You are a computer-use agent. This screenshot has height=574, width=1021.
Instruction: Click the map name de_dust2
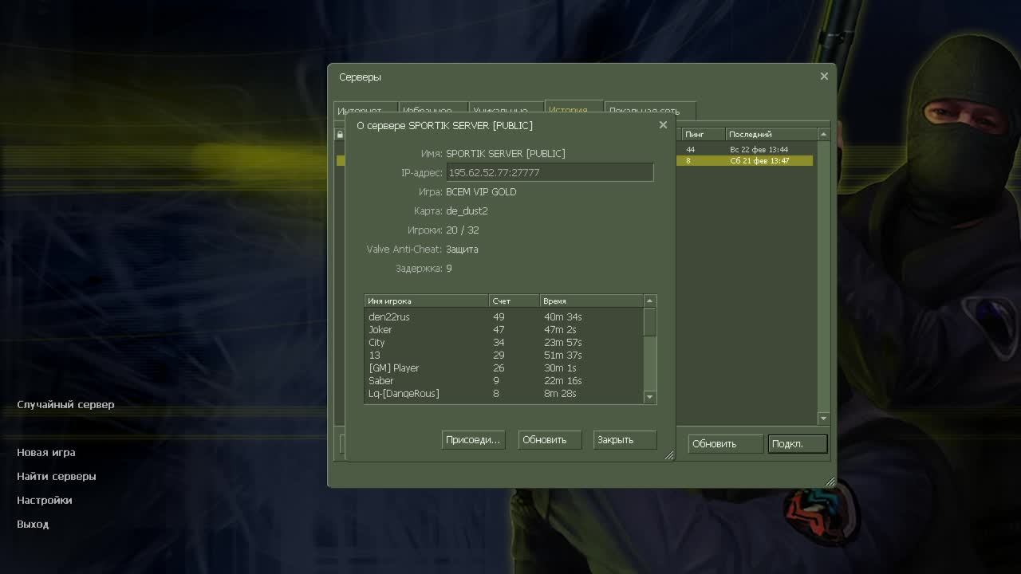467,211
